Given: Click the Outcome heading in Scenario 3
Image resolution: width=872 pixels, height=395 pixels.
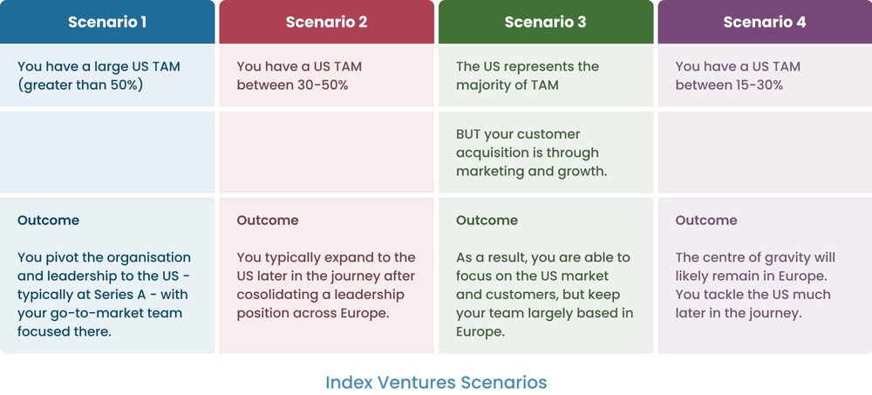Looking at the screenshot, I should [487, 221].
